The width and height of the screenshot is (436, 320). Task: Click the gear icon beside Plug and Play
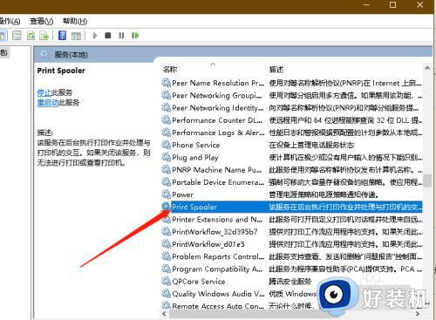pos(166,157)
